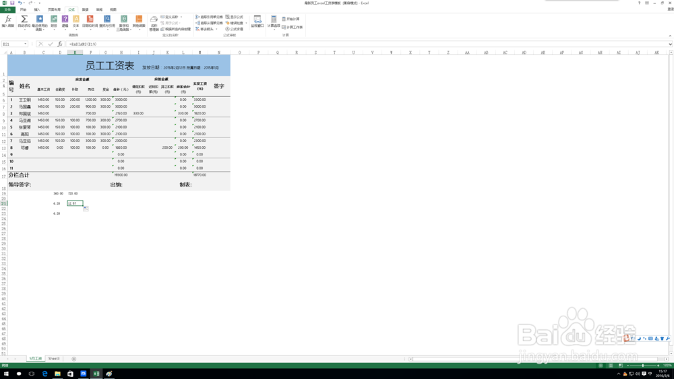Screen dimensions: 674x379
Task: Click the Save icon in quick access toolbar
Action: (12, 3)
